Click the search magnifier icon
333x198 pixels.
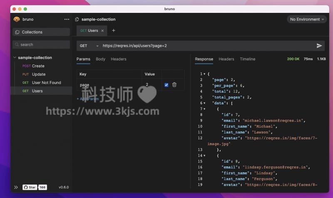click(x=17, y=44)
